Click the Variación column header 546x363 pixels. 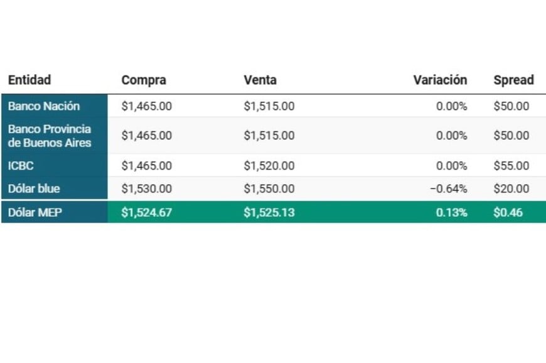click(x=440, y=80)
